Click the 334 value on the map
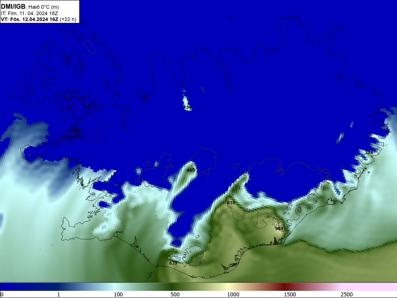Viewport: 397px width, 298px height. [369, 153]
